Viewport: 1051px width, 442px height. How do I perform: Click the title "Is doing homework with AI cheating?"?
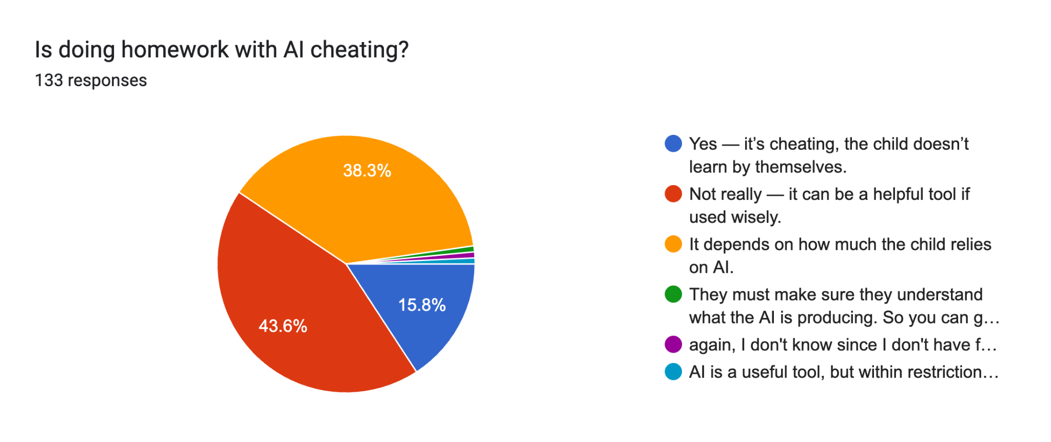(x=221, y=50)
